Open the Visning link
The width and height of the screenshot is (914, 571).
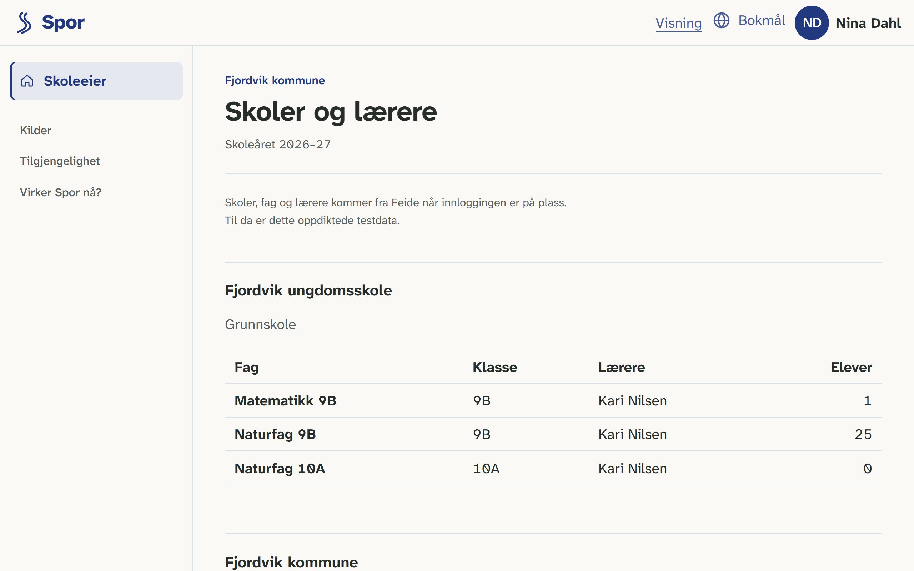coord(679,24)
